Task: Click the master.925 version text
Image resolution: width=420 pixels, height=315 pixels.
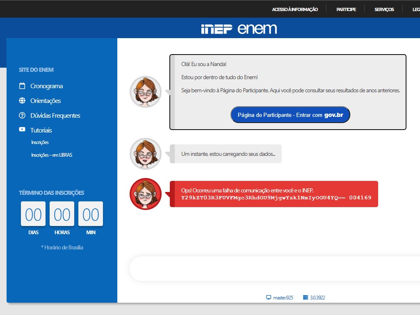Action: click(x=283, y=298)
